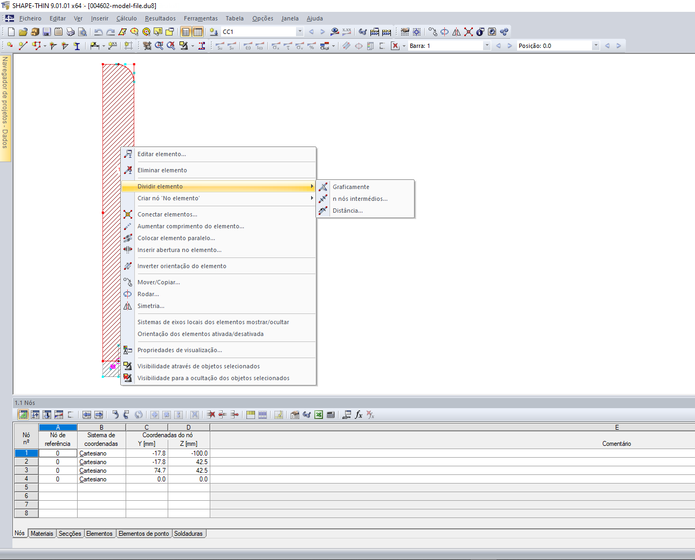Toggle the table display icon
695x560 pixels.
[198, 32]
